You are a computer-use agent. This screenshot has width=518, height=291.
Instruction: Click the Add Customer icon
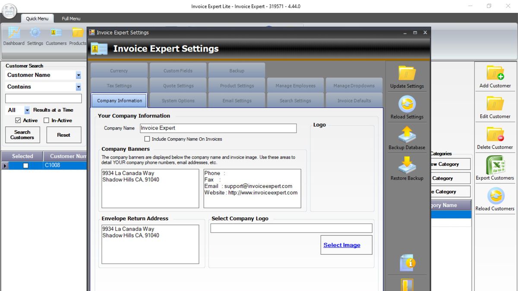click(x=495, y=73)
